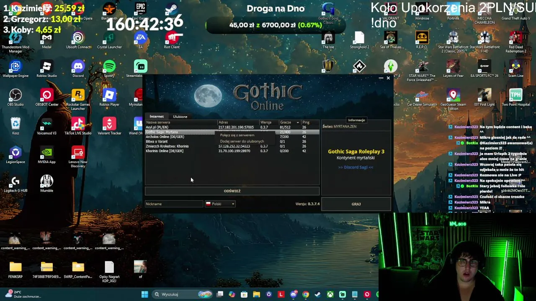The width and height of the screenshot is (536, 301).
Task: Open the R.E.P.O. desktop shortcut
Action: tap(422, 41)
